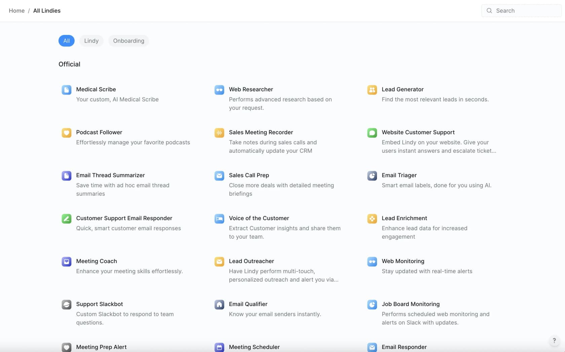Viewport: 565px width, 352px height.
Task: Click 'Quick, smart customer email responses' description
Action: 128,228
